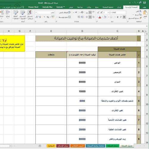Viewport: 149px width, 149px height.
Task: Select the جدول الصيانة sheet tab
Action: [127, 146]
